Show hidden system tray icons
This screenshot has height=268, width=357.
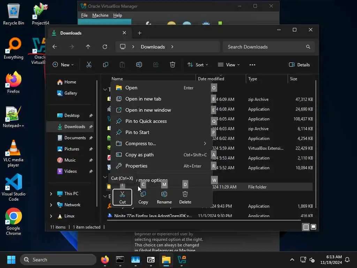click(x=292, y=260)
